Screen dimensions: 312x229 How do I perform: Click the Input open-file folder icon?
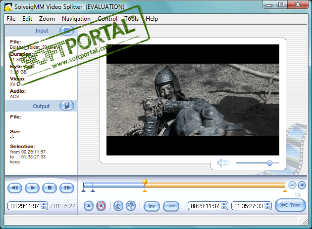67,31
